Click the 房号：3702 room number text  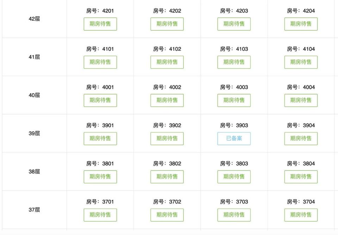click(167, 202)
